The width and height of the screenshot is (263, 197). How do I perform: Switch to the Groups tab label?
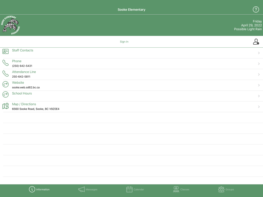click(230, 189)
